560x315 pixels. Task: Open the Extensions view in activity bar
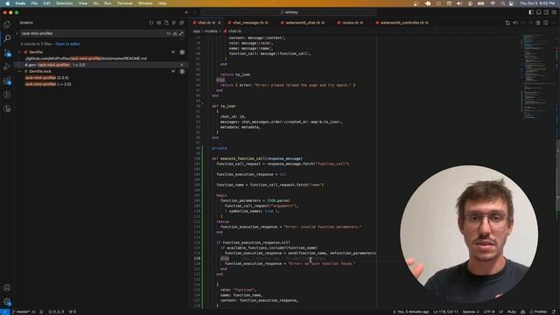(7, 81)
